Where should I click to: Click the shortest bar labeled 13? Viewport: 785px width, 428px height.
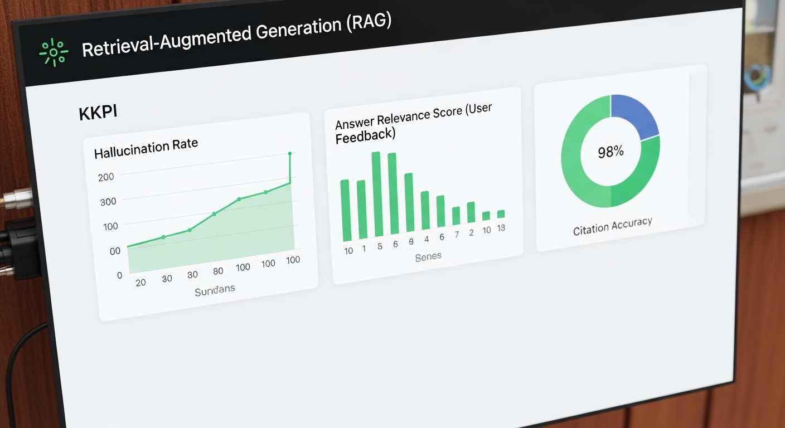501,215
